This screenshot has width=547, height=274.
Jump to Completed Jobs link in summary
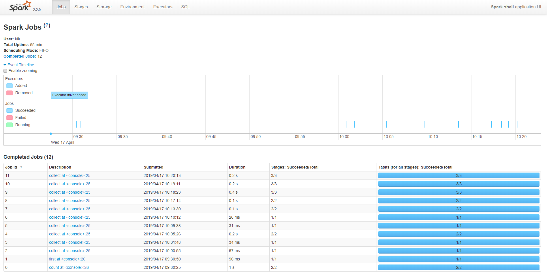point(20,56)
